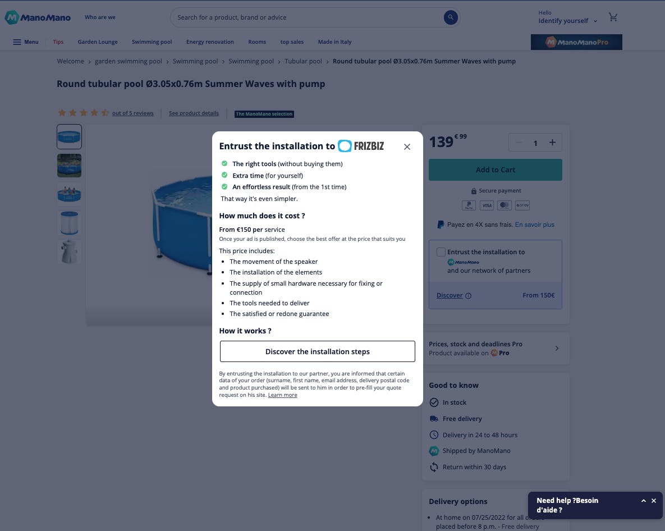This screenshot has height=531, width=665.
Task: Open Garden Lounge category
Action: pyautogui.click(x=98, y=42)
